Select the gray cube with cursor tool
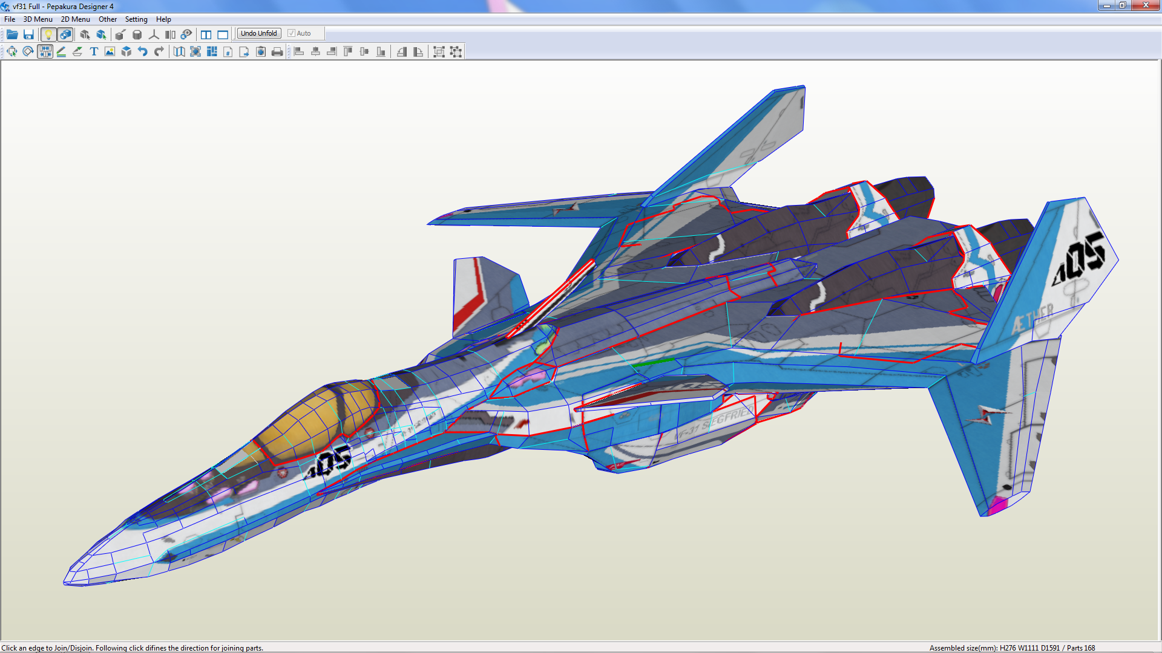This screenshot has width=1162, height=653. [85, 34]
